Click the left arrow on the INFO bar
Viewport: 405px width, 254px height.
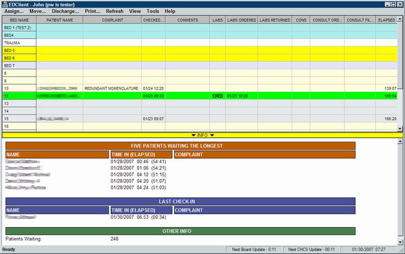tap(194, 135)
